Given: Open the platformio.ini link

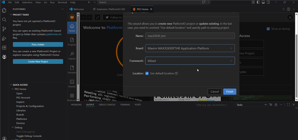Looking at the screenshot, I should [53, 34].
